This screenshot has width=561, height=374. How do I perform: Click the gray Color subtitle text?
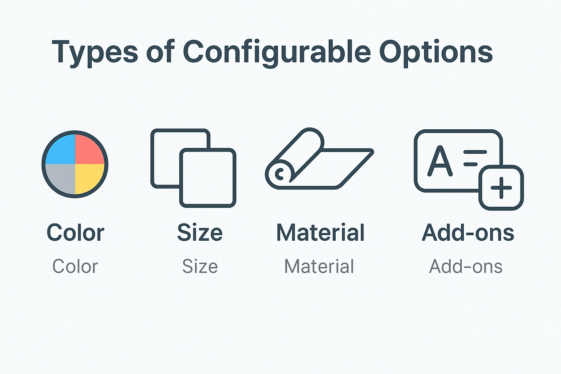click(75, 266)
